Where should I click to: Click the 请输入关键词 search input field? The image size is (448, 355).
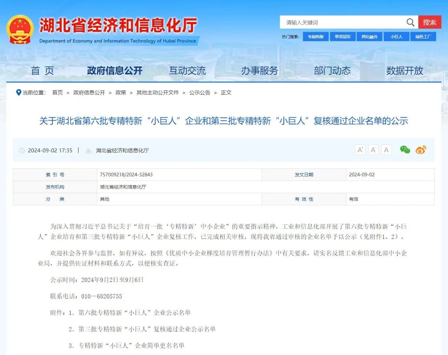point(343,22)
